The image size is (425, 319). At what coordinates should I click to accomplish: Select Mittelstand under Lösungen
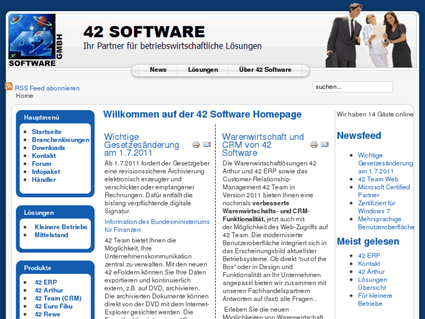(x=51, y=235)
